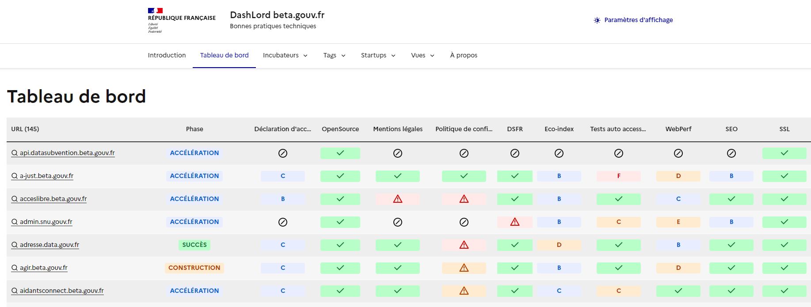This screenshot has width=811, height=307.
Task: Open the Startups dropdown menu
Action: pos(378,56)
